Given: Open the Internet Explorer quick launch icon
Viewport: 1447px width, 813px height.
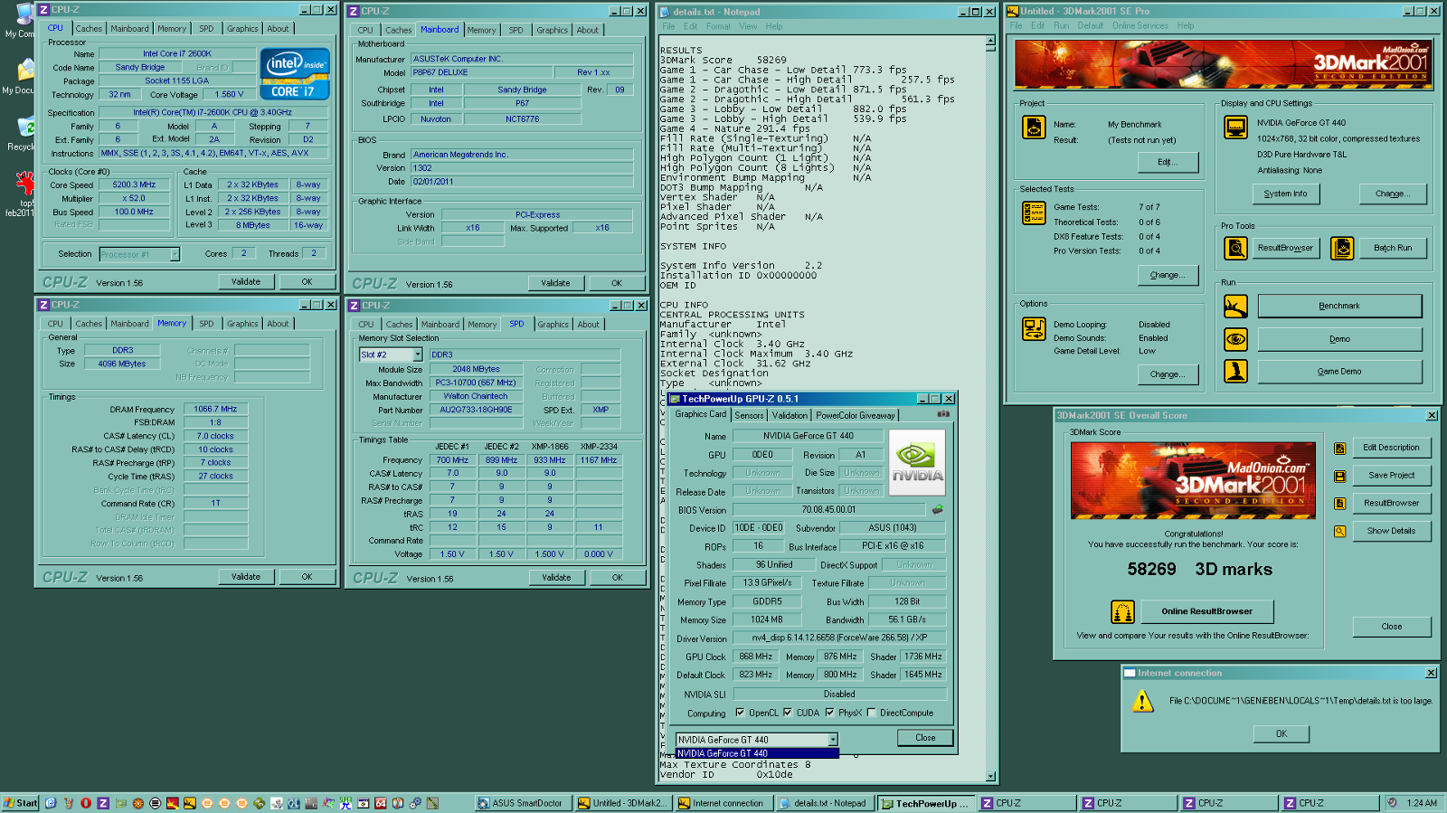Looking at the screenshot, I should click(51, 803).
